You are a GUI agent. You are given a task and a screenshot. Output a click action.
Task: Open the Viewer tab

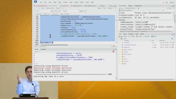[x=142, y=34]
